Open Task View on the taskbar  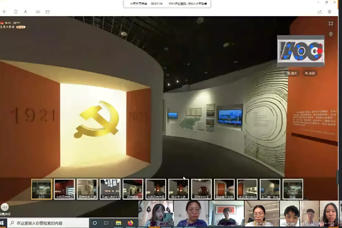click(x=106, y=223)
